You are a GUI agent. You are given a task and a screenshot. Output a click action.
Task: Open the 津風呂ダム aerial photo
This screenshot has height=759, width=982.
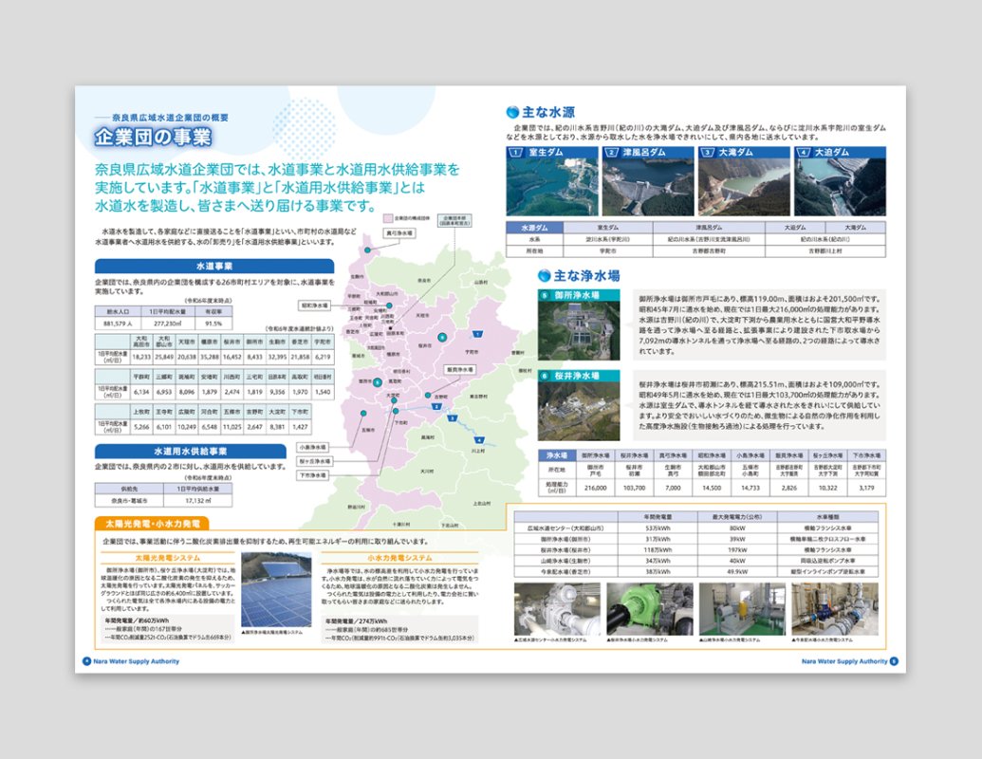click(x=648, y=187)
